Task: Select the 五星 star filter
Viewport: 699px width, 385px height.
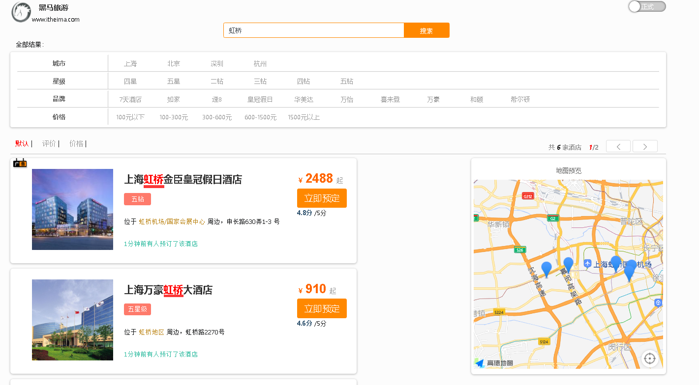Action: (174, 82)
